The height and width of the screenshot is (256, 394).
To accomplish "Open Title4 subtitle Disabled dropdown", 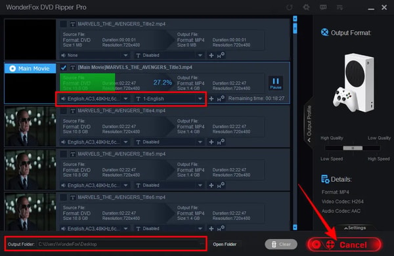I will tap(169, 142).
